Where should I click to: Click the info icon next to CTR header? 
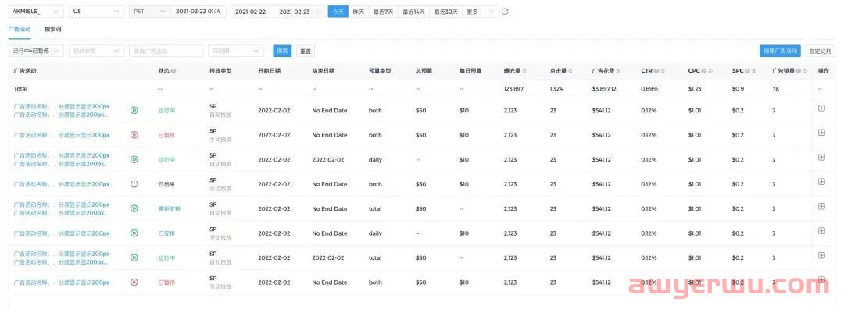click(x=657, y=71)
